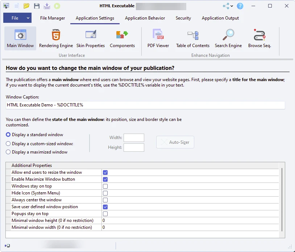Select Display a maximized window option
The width and height of the screenshot is (295, 252).
pos(8,152)
